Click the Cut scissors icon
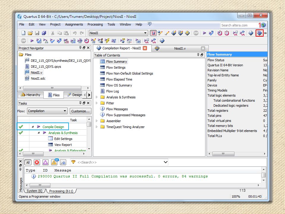The width and height of the screenshot is (285, 214). click(53, 33)
